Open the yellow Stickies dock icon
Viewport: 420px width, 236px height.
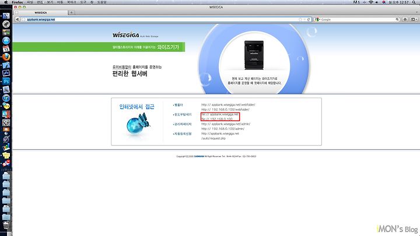(6, 155)
